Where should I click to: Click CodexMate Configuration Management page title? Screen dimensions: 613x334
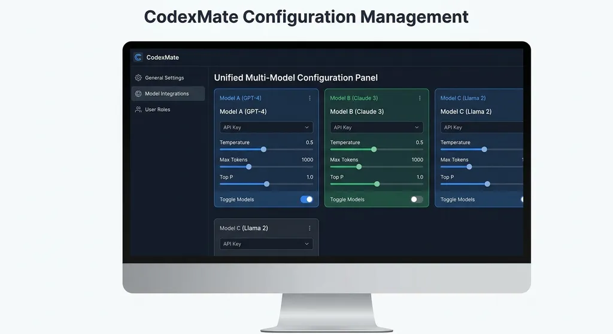[306, 17]
